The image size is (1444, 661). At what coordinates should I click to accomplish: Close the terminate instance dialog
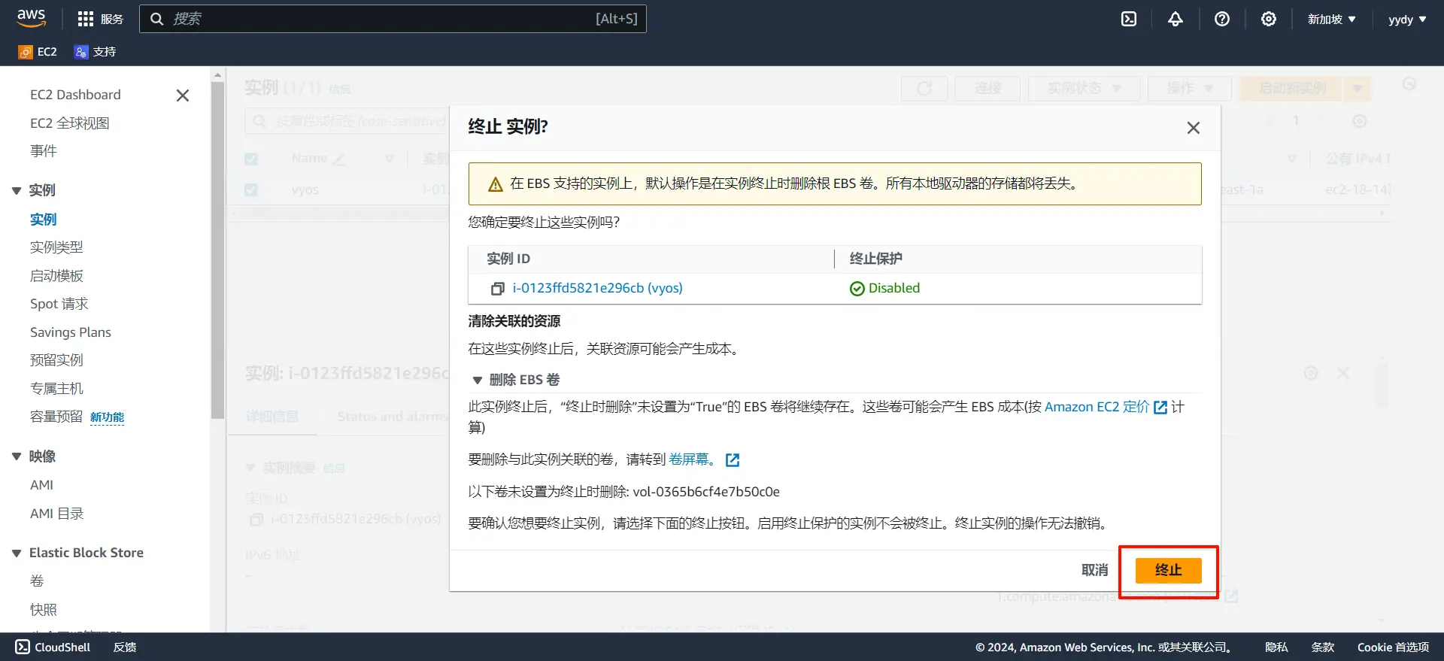point(1193,128)
